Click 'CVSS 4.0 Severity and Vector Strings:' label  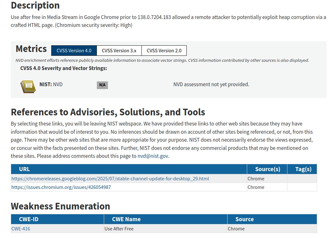click(x=64, y=68)
